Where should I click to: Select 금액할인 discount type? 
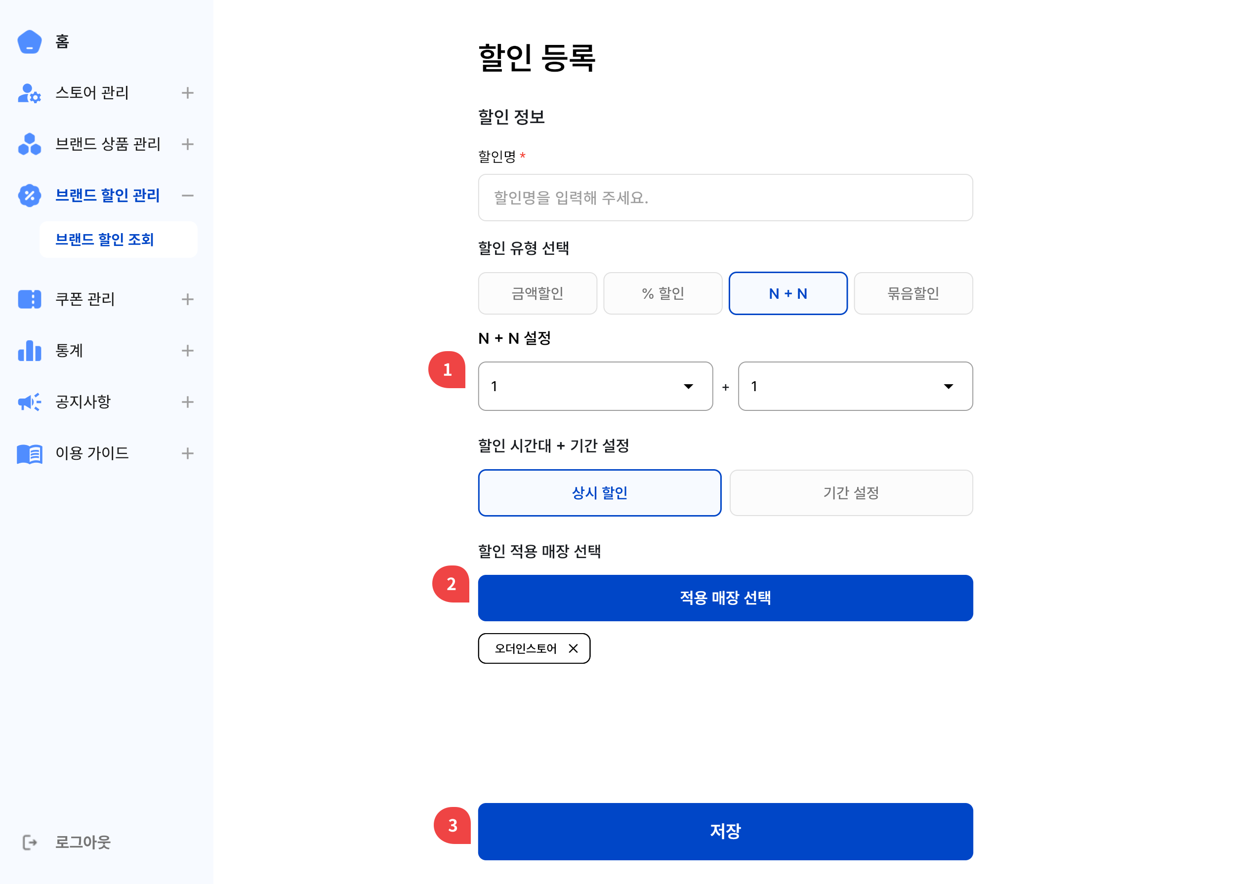pos(537,293)
